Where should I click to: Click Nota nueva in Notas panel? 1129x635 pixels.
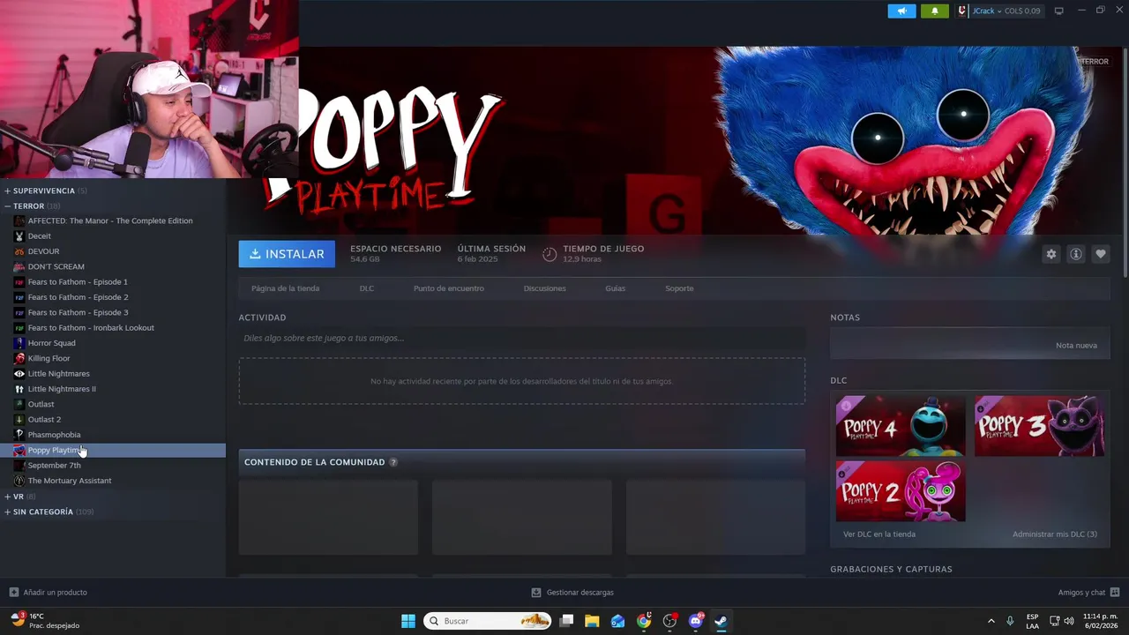coord(1076,345)
